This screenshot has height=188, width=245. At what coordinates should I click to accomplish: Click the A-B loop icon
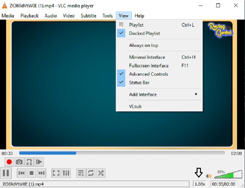click(x=29, y=162)
